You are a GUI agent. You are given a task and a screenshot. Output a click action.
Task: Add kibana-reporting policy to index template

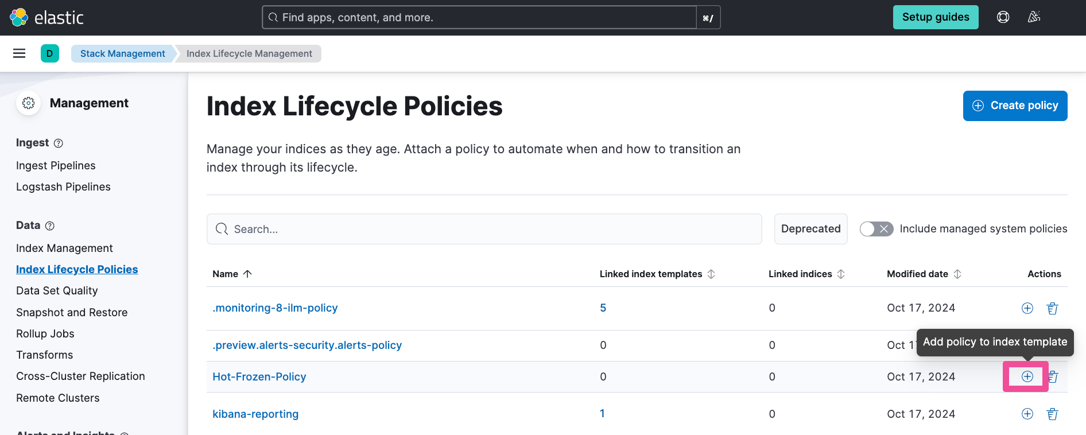pyautogui.click(x=1027, y=414)
